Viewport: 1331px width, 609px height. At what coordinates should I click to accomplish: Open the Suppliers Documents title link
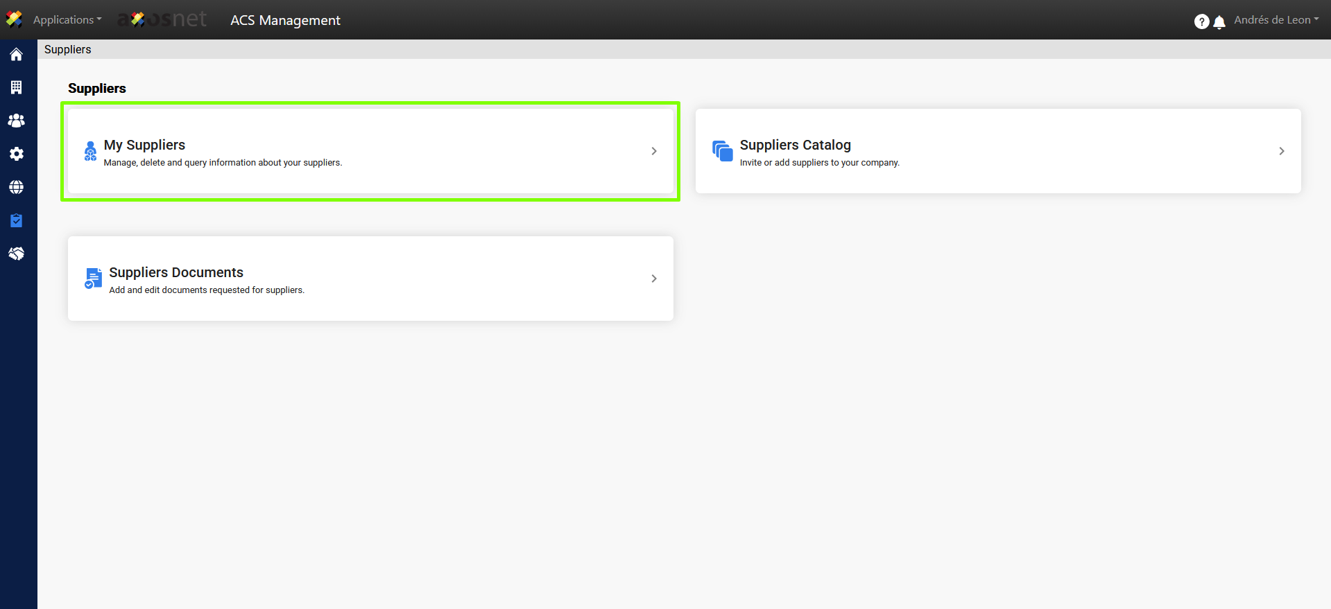coord(176,272)
